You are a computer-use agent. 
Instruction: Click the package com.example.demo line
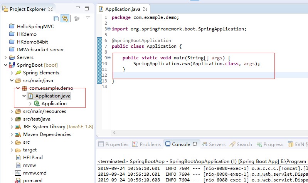click(x=145, y=17)
